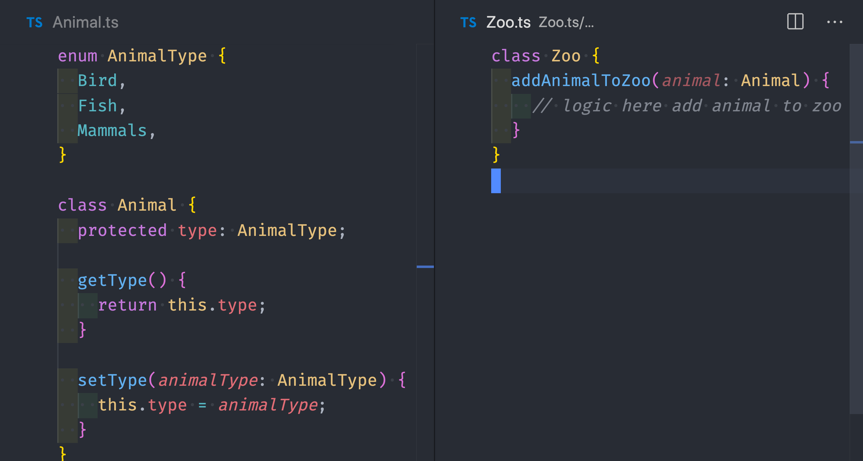Click the 'enum' keyword in Animal.ts
Screen dimensions: 863x461
click(x=78, y=56)
